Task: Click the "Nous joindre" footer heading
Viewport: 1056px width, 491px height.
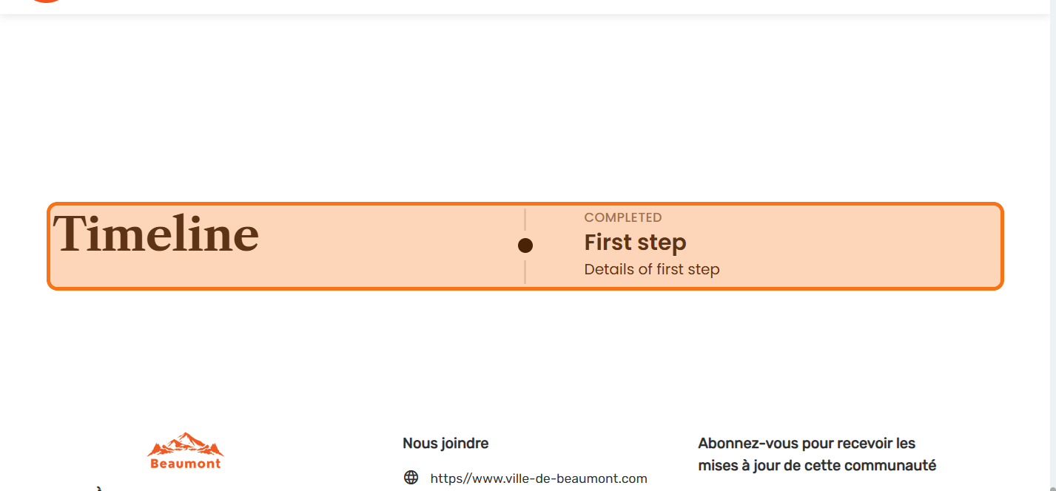Action: click(x=445, y=444)
